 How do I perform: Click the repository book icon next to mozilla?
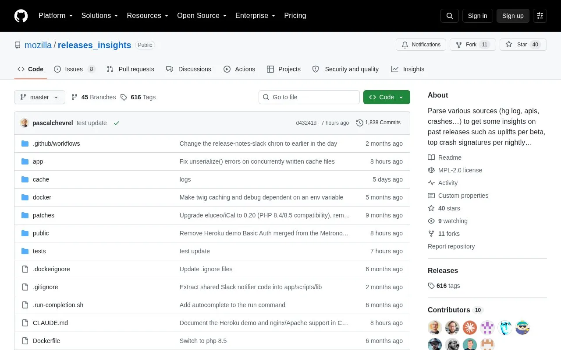pos(18,45)
